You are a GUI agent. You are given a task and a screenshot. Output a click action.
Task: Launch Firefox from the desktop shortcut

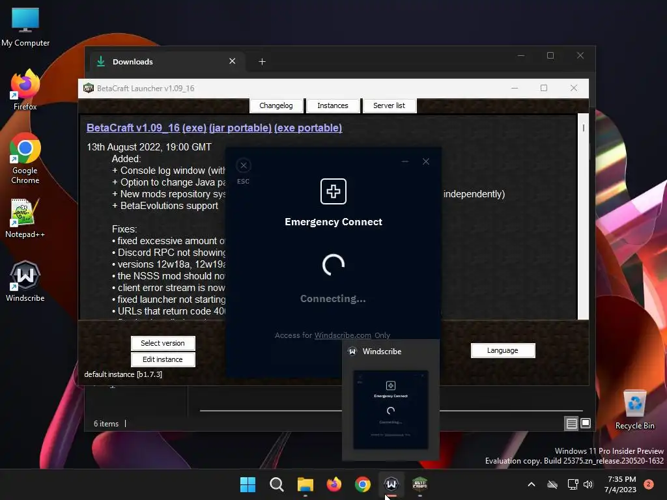tap(25, 90)
